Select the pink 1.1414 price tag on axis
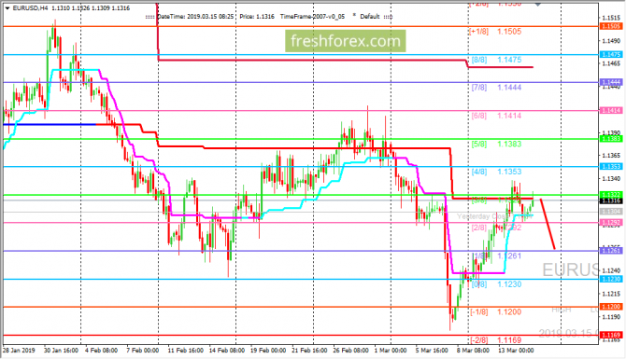The width and height of the screenshot is (626, 359). tap(611, 110)
